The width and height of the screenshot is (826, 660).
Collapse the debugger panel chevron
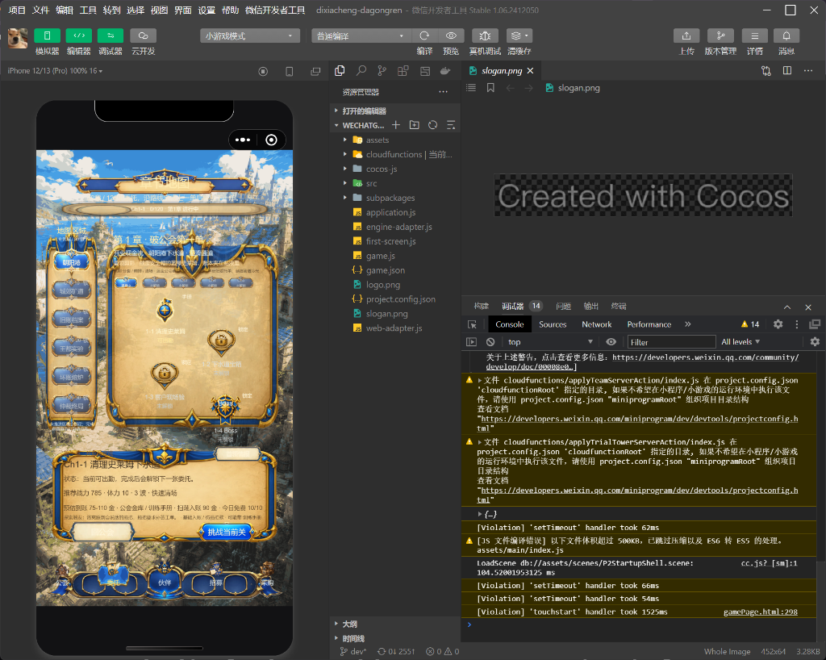tap(787, 307)
